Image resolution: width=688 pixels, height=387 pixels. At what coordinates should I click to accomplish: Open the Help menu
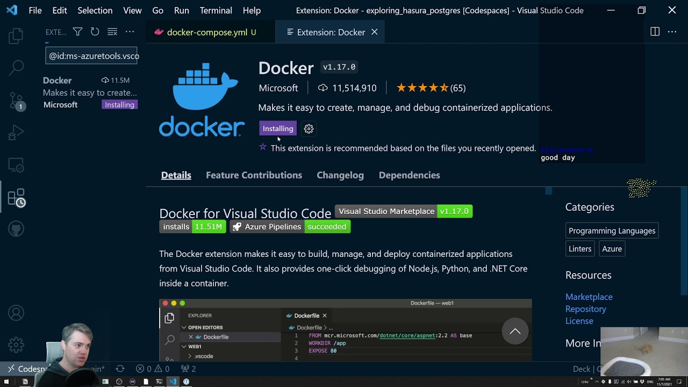click(x=252, y=10)
